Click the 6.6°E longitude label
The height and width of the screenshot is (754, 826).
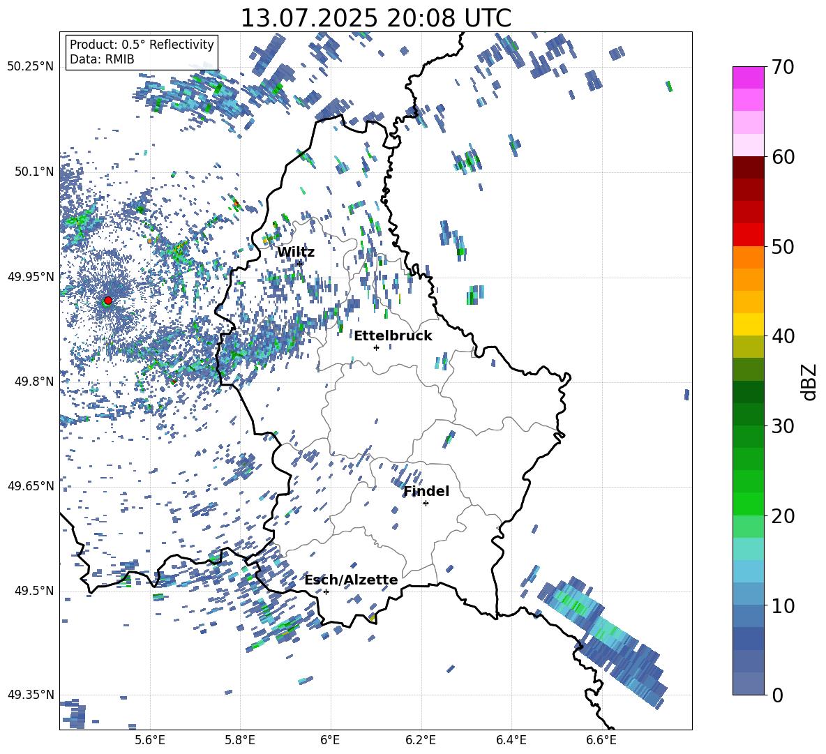[x=601, y=740]
